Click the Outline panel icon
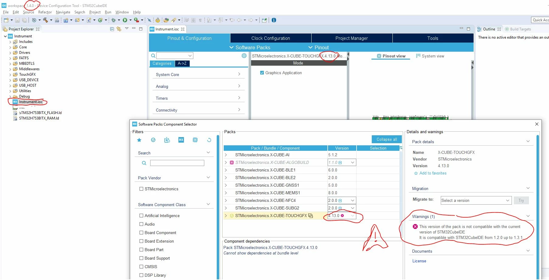The image size is (549, 280). tap(479, 29)
